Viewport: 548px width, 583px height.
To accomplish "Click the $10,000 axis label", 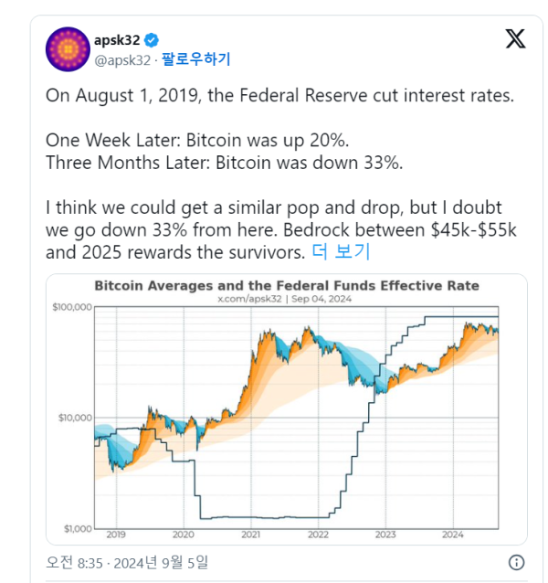I will coord(72,418).
